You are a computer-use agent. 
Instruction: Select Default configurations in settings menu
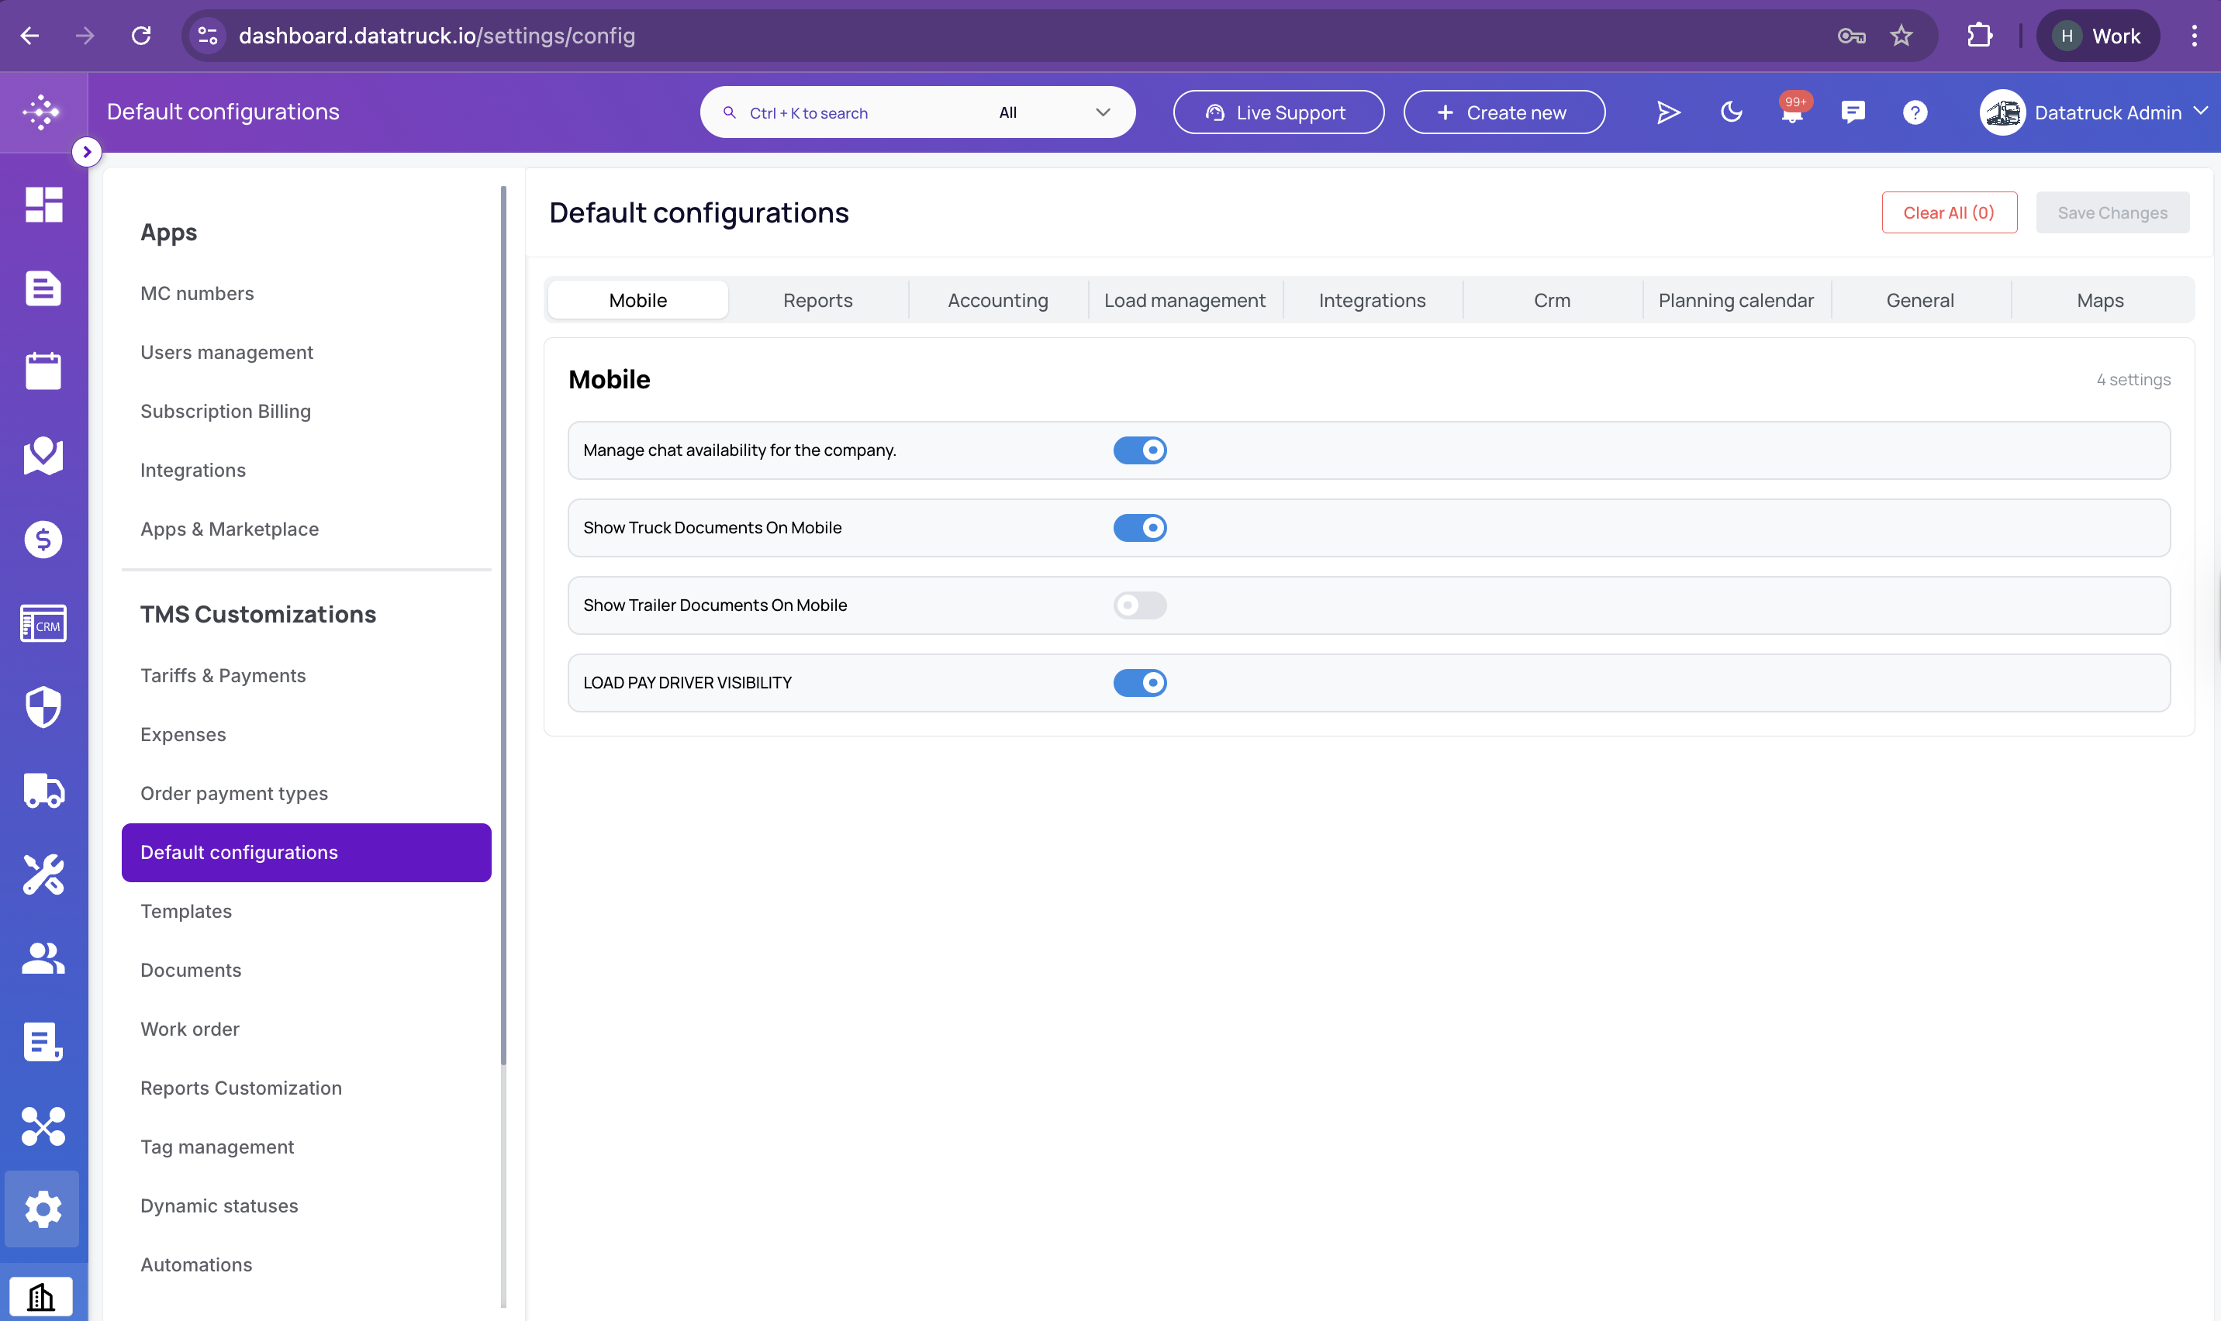[306, 853]
